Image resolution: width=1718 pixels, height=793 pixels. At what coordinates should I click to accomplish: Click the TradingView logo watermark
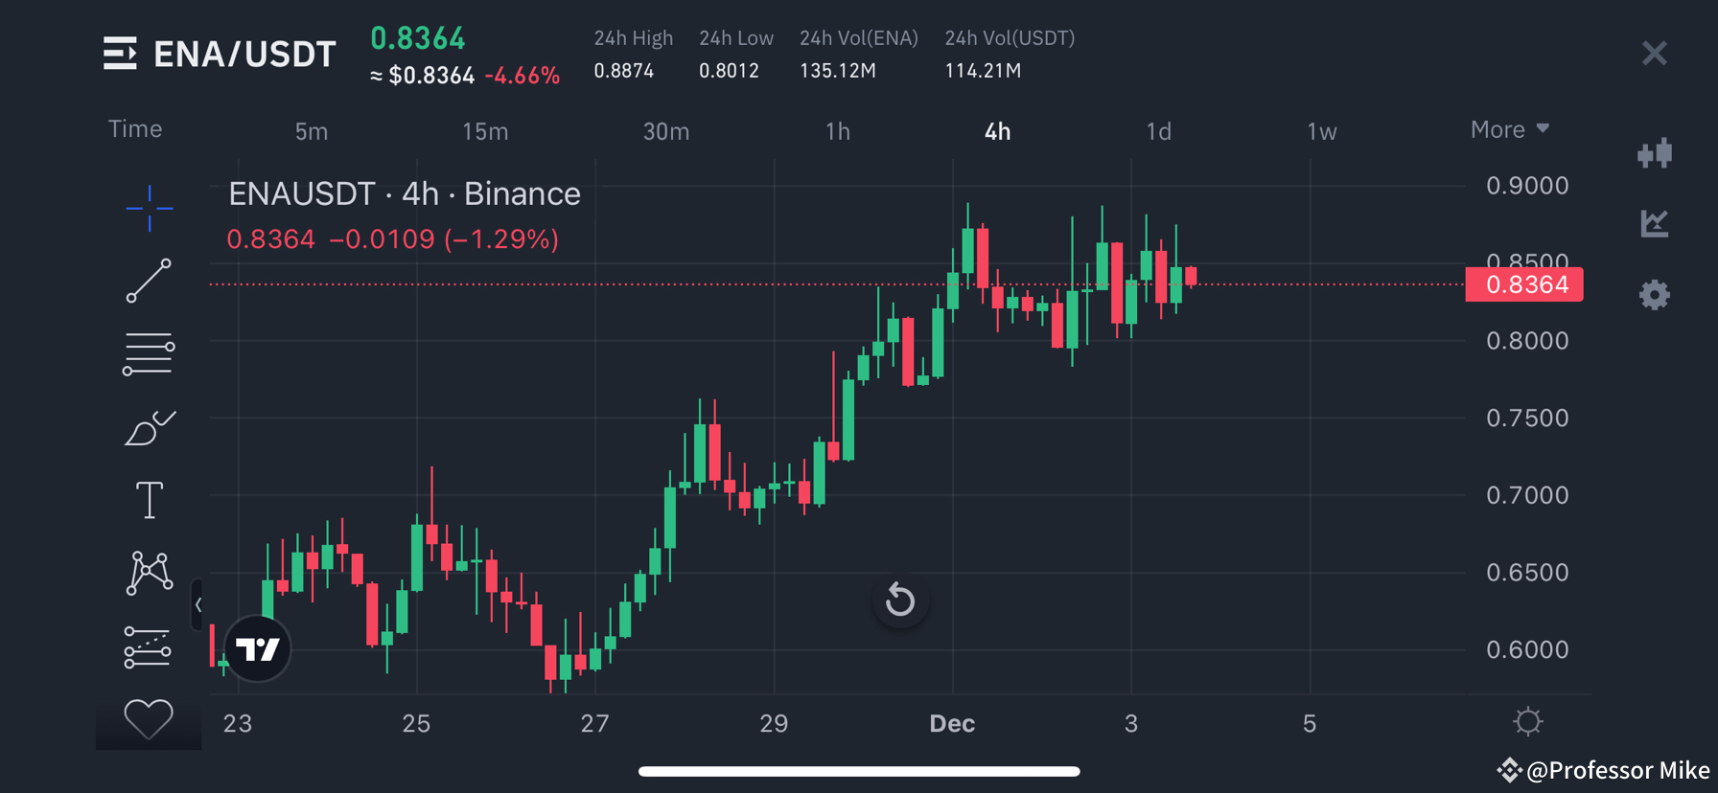coord(257,648)
